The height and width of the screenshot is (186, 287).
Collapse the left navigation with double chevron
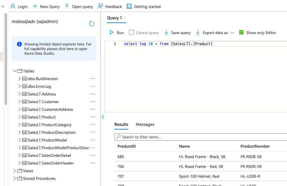point(3,6)
